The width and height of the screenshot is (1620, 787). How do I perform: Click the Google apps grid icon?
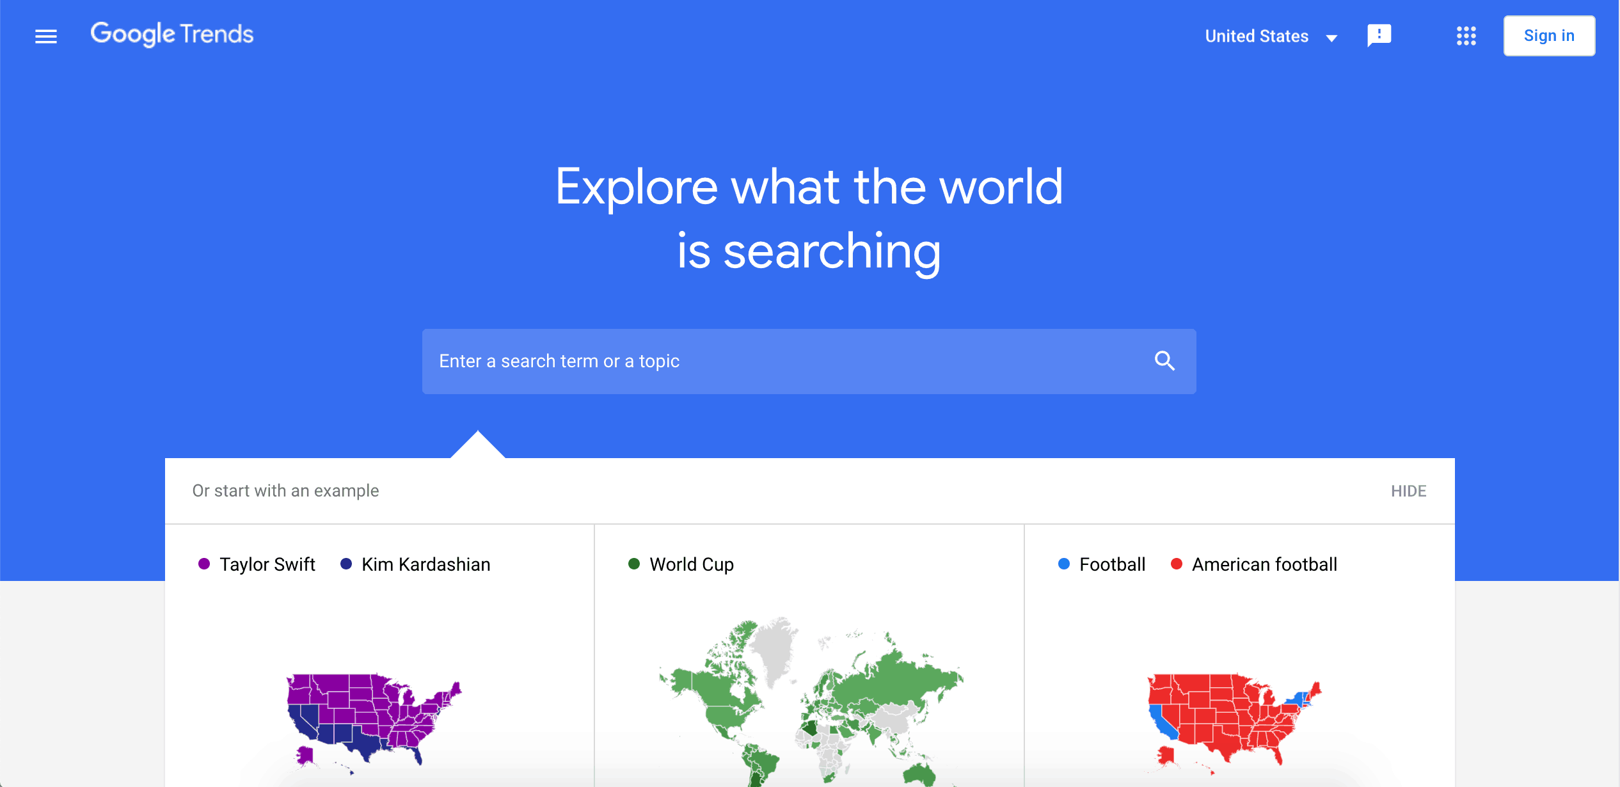[x=1465, y=36]
